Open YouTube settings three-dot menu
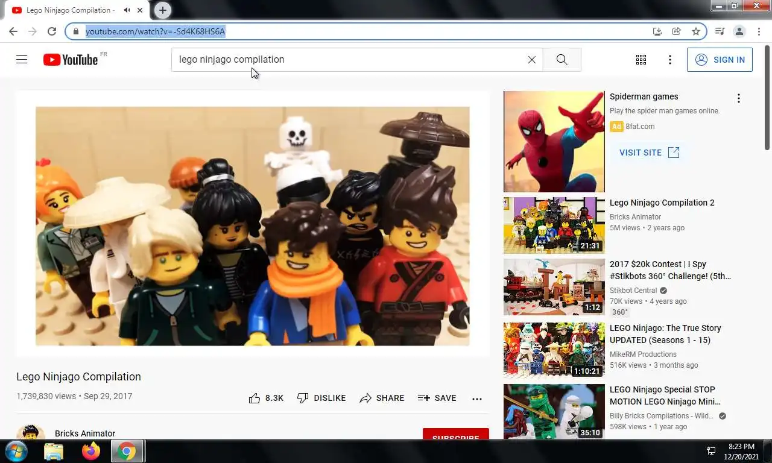Image resolution: width=772 pixels, height=463 pixels. click(669, 60)
